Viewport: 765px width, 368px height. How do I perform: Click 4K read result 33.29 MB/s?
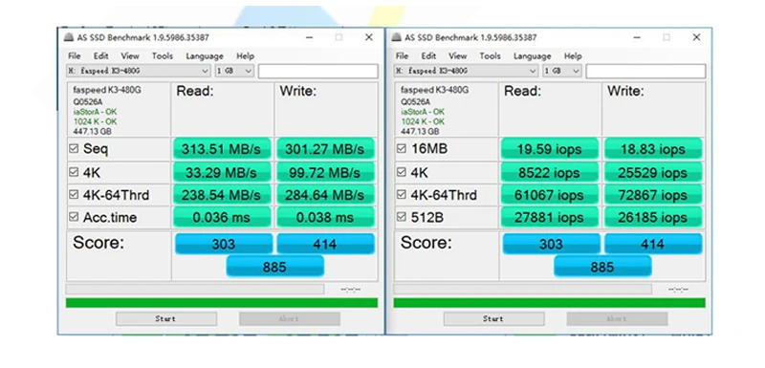point(222,172)
